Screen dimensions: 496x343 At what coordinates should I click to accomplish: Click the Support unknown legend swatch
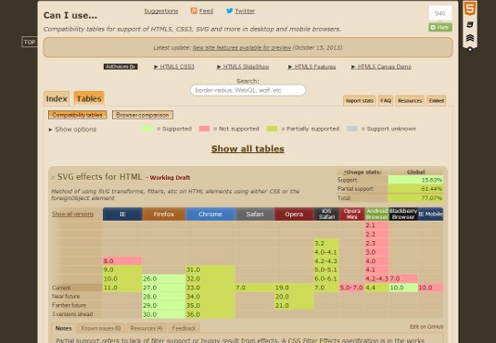point(352,129)
